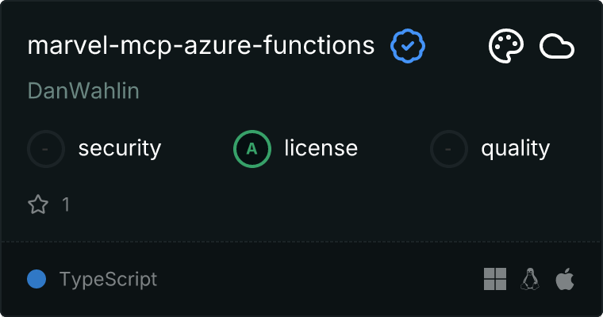Image resolution: width=603 pixels, height=317 pixels.
Task: Select the quality label text
Action: [515, 148]
